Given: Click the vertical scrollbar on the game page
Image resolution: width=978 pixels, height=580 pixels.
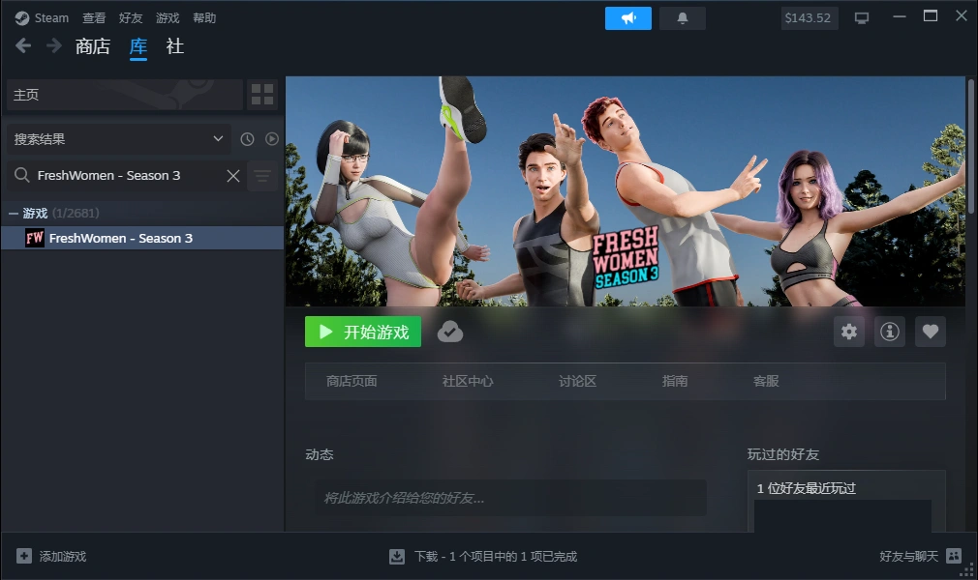Looking at the screenshot, I should (970, 146).
